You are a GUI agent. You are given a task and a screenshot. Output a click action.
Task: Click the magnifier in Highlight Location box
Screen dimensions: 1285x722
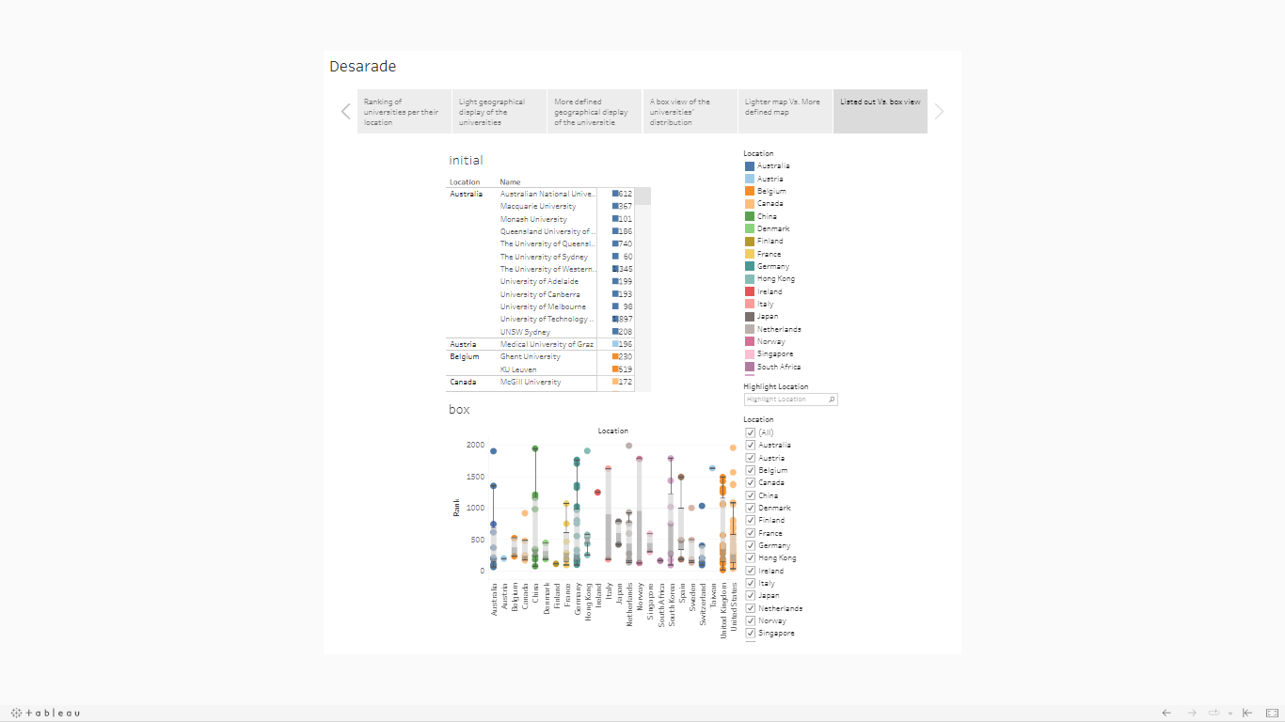(x=832, y=399)
